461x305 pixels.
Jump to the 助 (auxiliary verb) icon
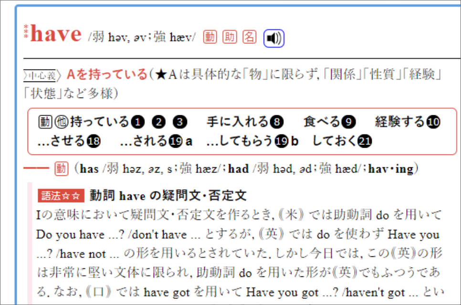pos(230,37)
